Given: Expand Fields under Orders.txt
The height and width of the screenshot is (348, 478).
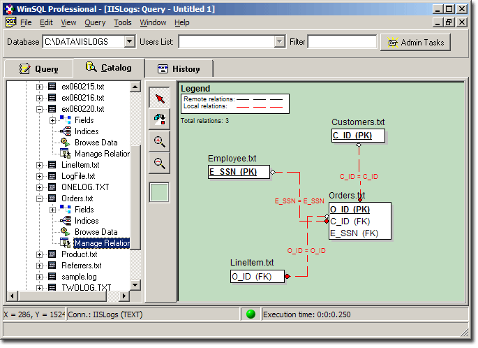Looking at the screenshot, I should pos(52,210).
